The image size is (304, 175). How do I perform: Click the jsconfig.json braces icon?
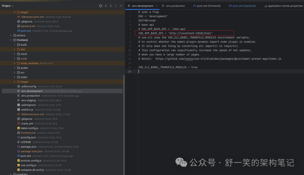[19, 137]
